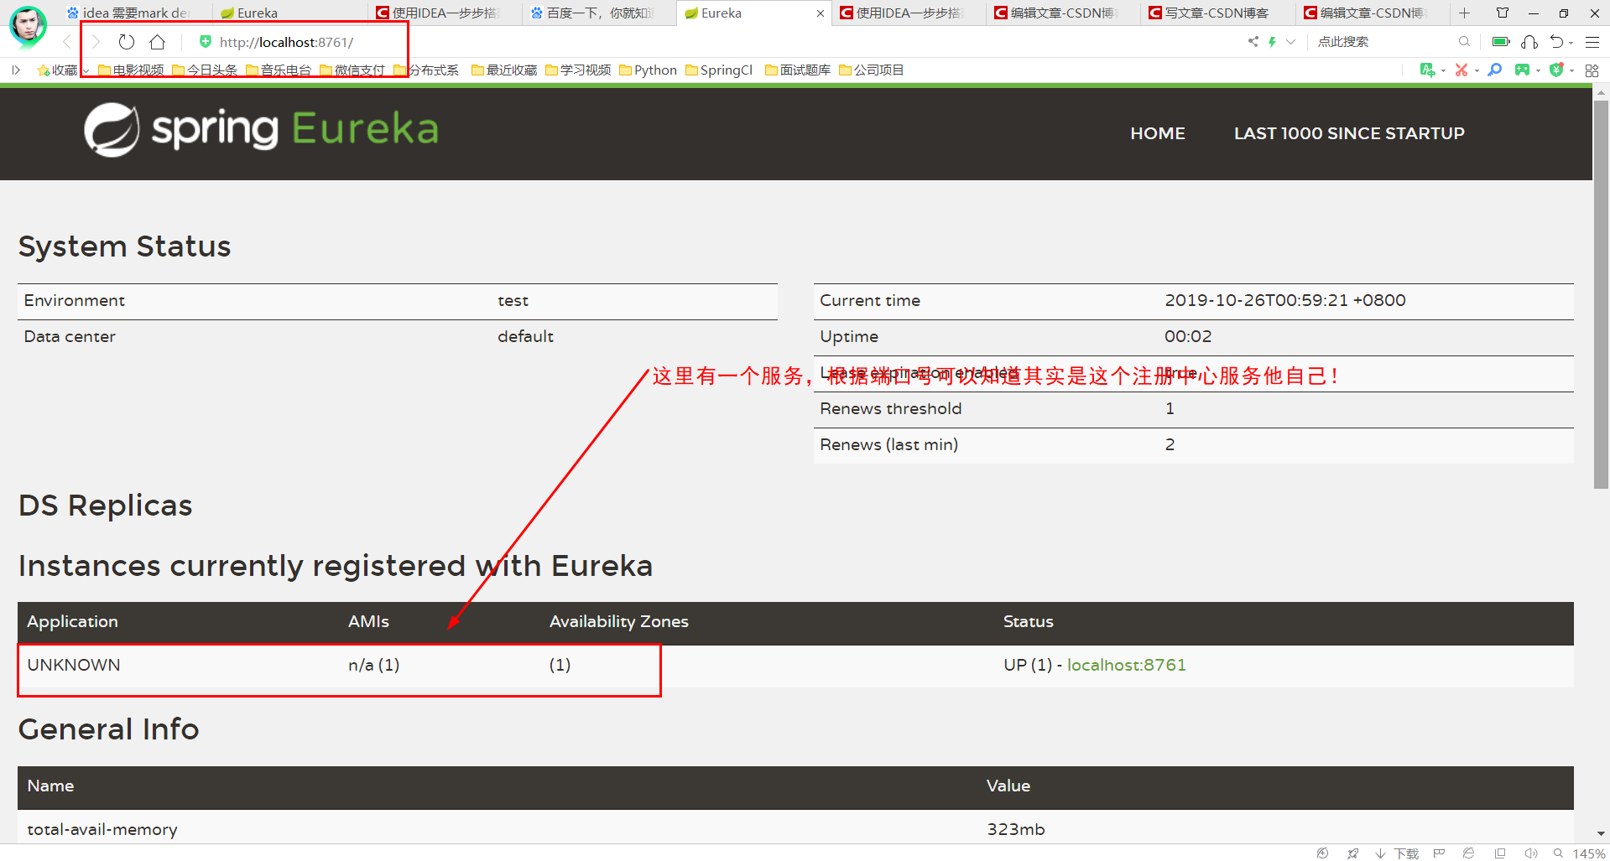This screenshot has height=861, width=1610.
Task: Open the Python bookmark folder
Action: point(648,70)
